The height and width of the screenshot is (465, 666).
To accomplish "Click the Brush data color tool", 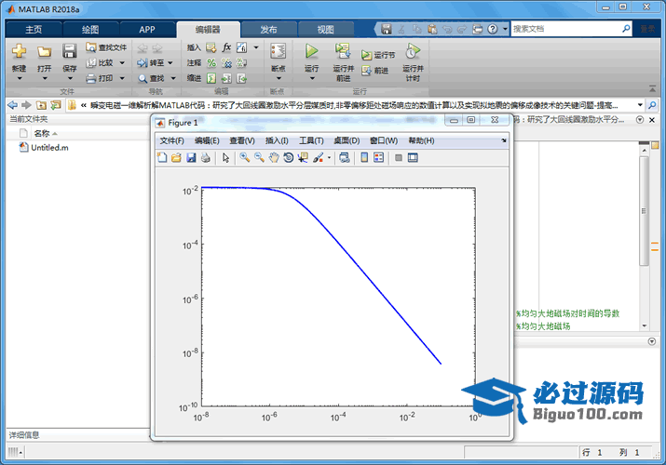I will [x=319, y=158].
